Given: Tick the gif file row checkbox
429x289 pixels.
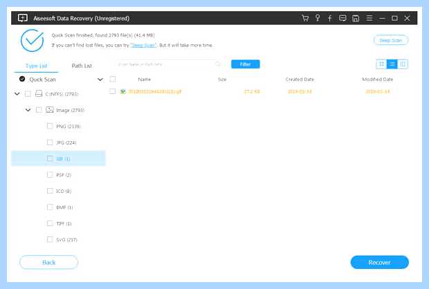Looking at the screenshot, I should 113,91.
